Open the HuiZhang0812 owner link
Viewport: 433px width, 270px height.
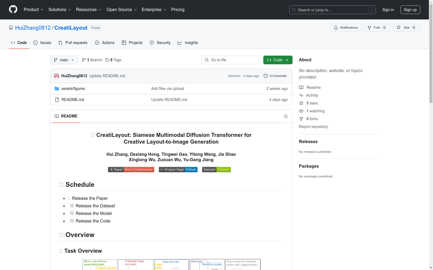pos(33,28)
